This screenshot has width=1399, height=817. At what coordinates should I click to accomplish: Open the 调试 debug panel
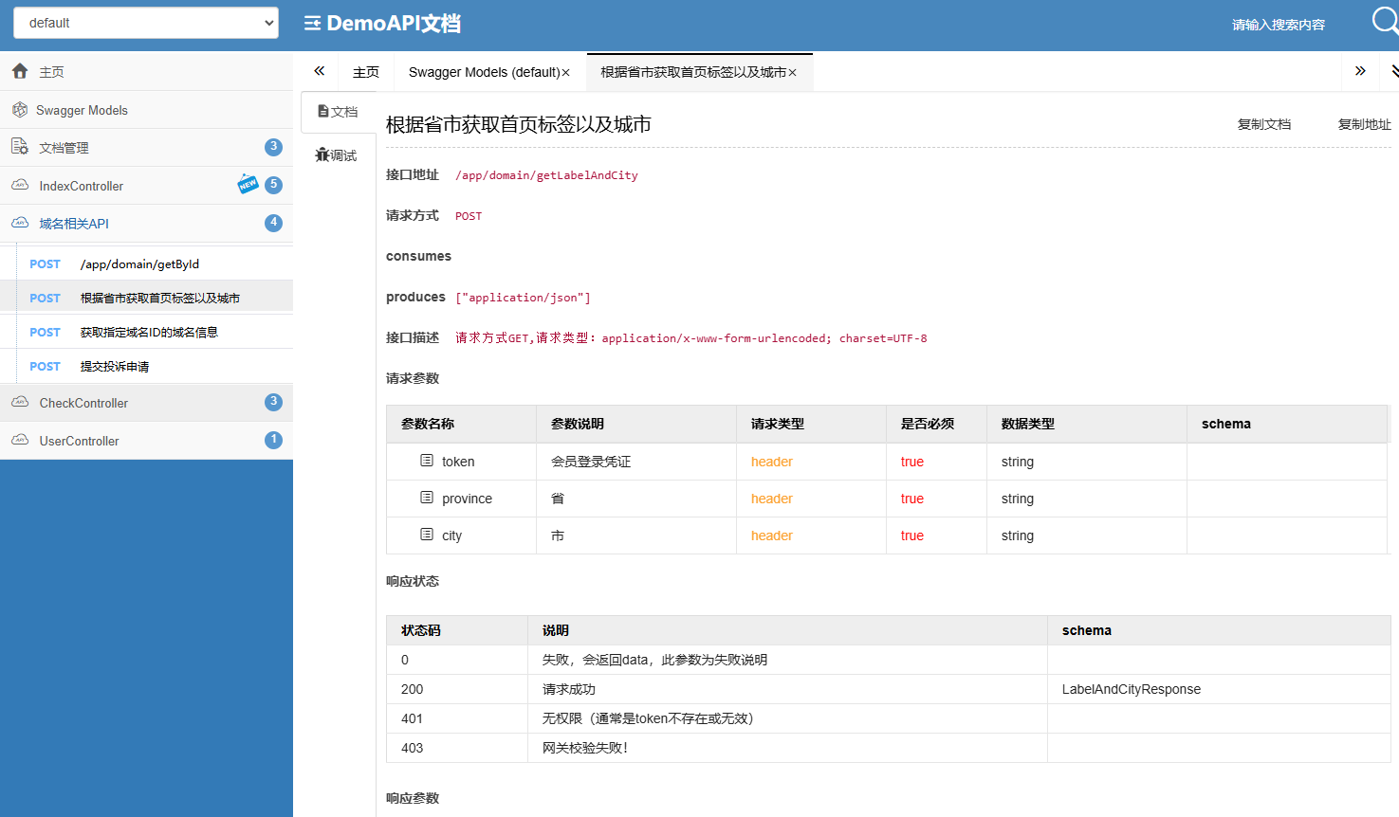pyautogui.click(x=338, y=155)
